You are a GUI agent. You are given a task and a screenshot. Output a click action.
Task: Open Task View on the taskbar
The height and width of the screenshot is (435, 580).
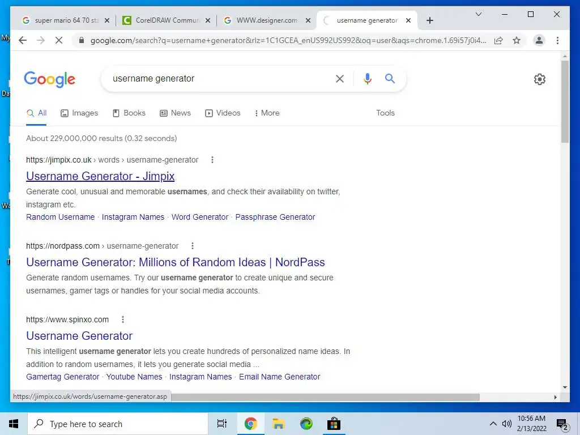point(222,424)
